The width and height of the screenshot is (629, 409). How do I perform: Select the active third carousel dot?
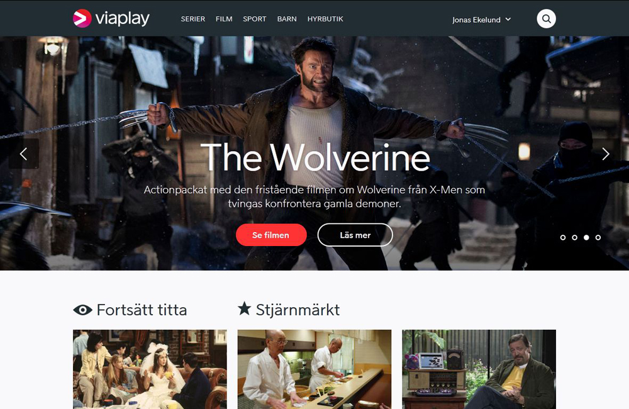point(586,238)
